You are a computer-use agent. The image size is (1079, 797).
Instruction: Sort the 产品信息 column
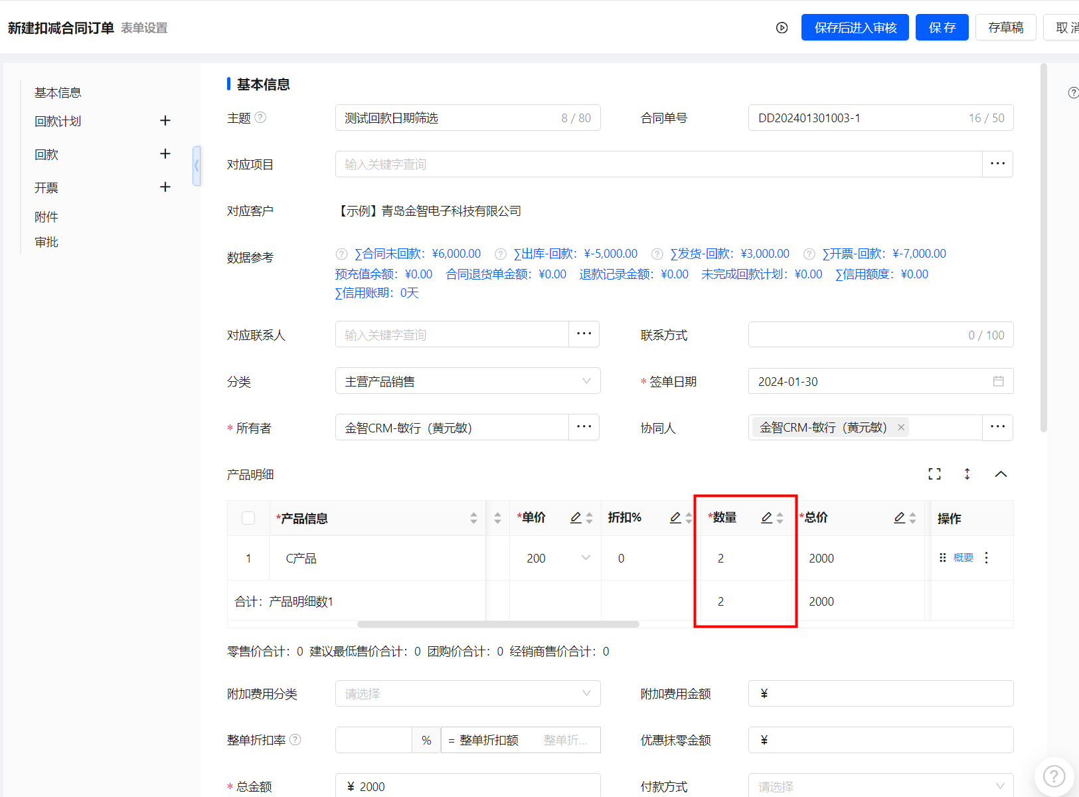point(473,518)
